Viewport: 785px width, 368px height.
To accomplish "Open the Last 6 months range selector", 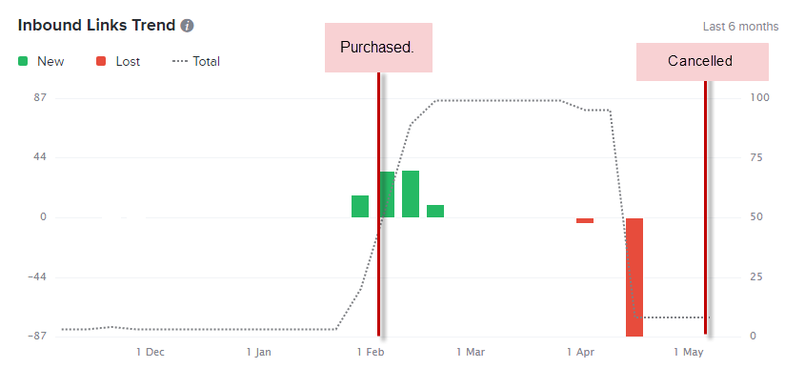I will pos(740,27).
